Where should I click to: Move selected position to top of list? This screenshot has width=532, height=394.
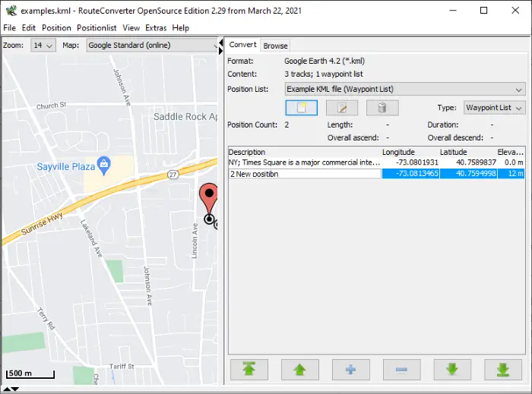pyautogui.click(x=249, y=370)
